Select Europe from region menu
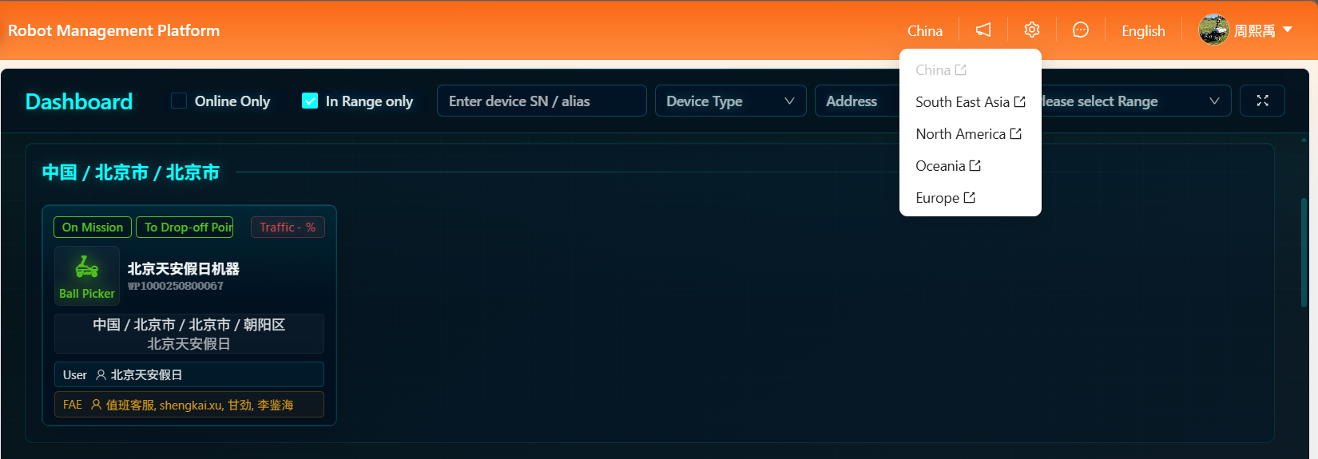Screen dimensions: 1318x459 pyautogui.click(x=971, y=197)
